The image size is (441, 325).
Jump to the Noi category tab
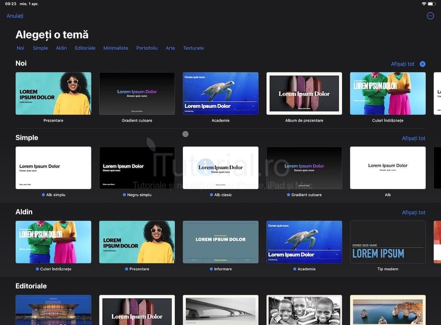pos(20,48)
